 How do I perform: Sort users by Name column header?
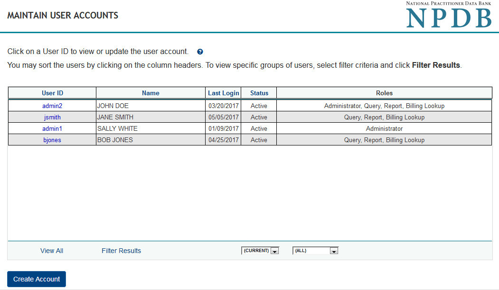151,93
